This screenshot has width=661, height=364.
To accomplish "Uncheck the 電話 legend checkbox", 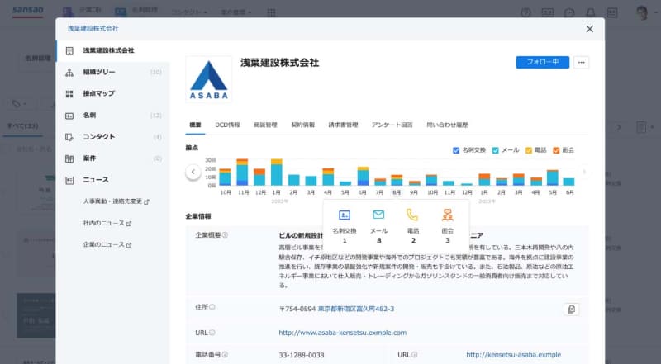I will coord(528,150).
